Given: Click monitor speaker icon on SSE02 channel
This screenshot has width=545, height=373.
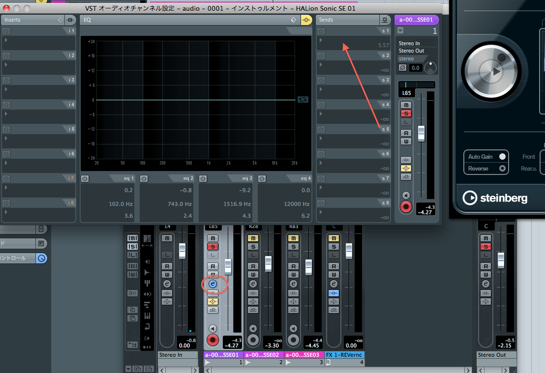Looking at the screenshot, I should point(253,329).
